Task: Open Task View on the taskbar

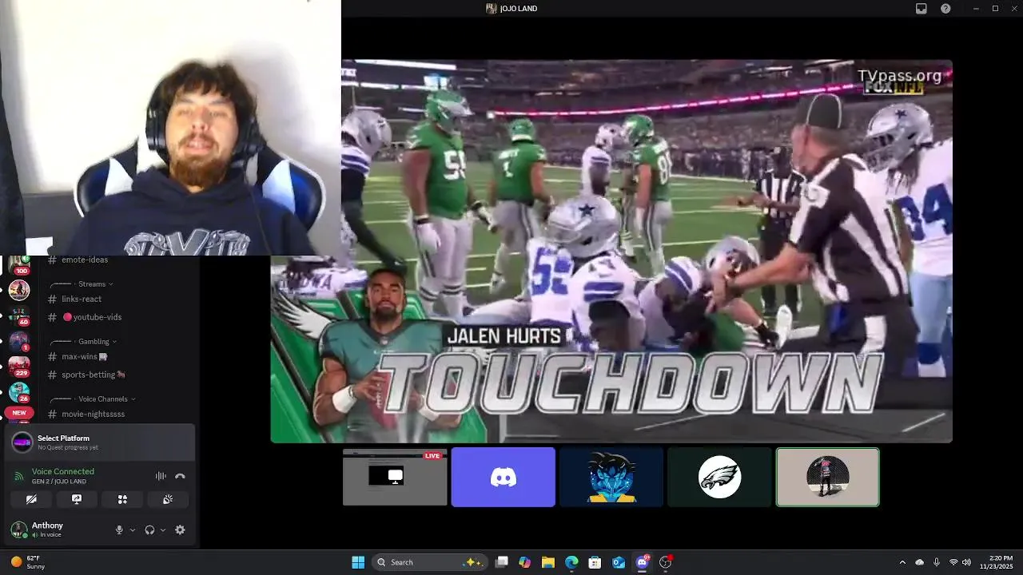Action: (x=501, y=562)
